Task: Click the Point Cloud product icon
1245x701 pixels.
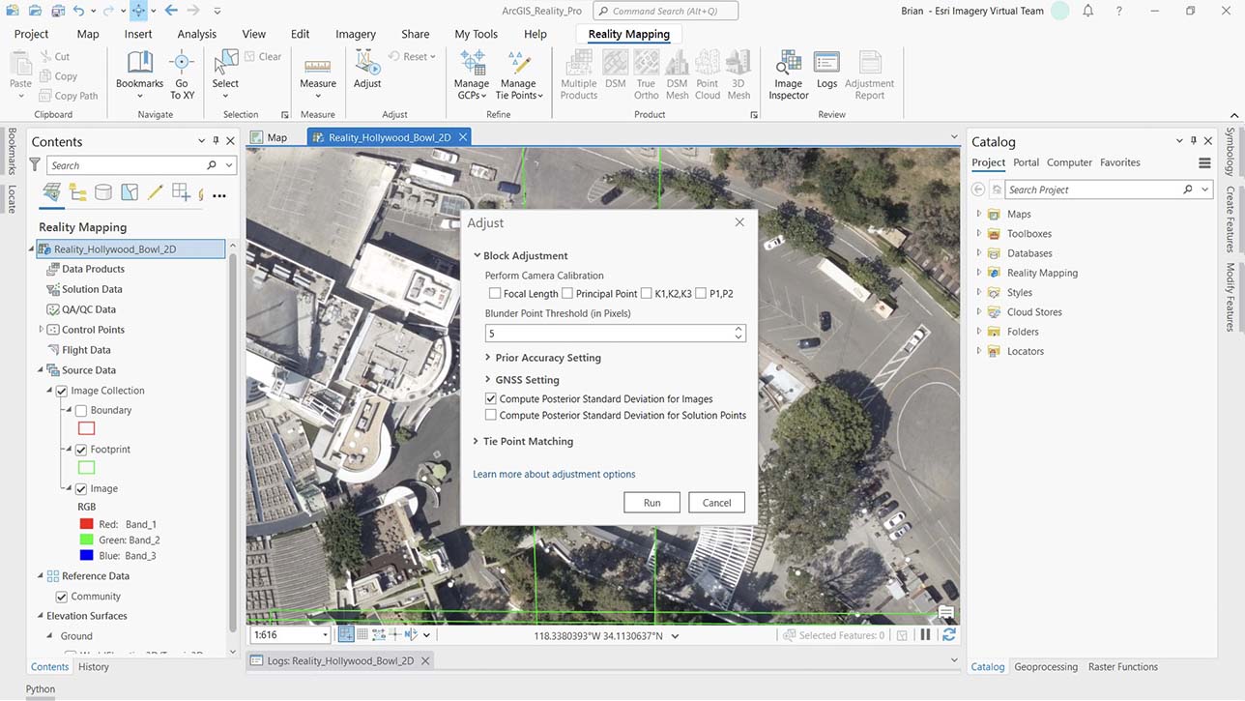Action: (x=708, y=74)
